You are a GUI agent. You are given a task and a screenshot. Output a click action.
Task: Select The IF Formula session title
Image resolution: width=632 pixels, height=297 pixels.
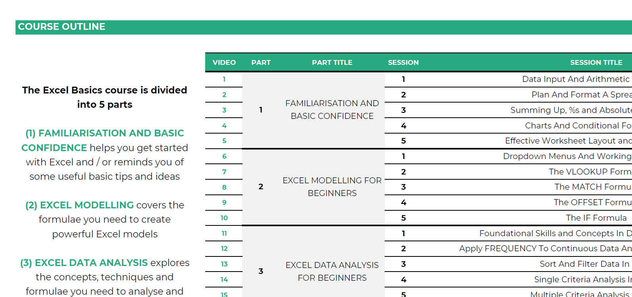click(x=596, y=218)
